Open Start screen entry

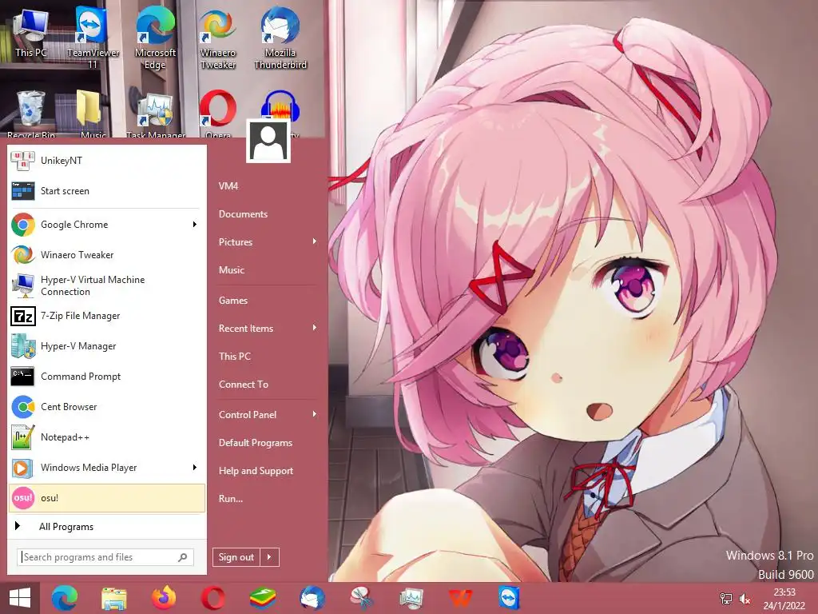[x=107, y=190]
